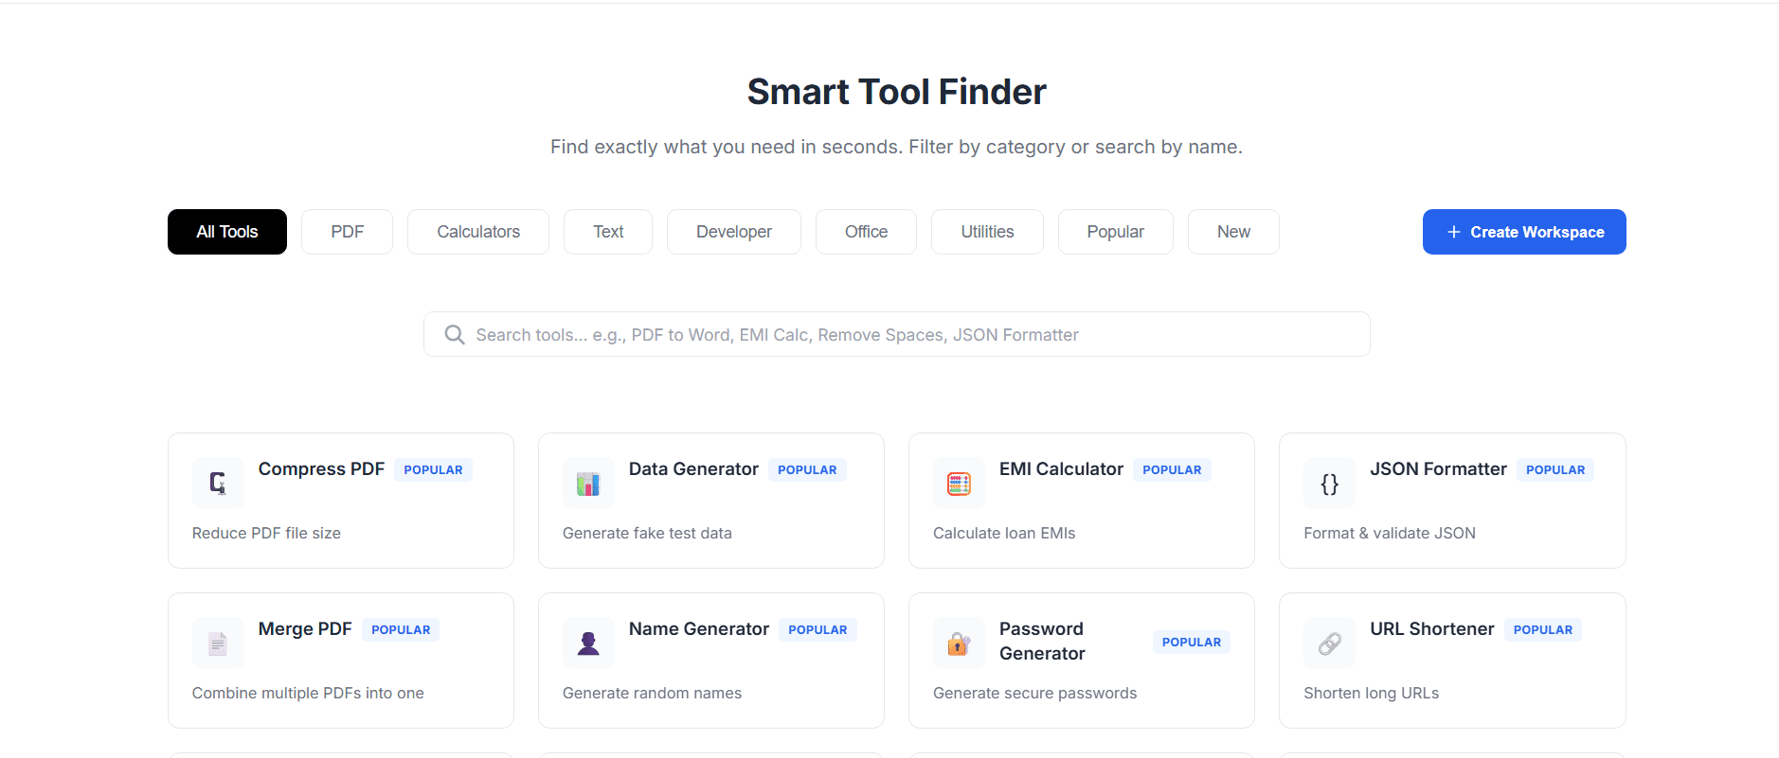Viewport: 1779px width, 758px height.
Task: Select the Merge PDF file icon
Action: pos(217,643)
